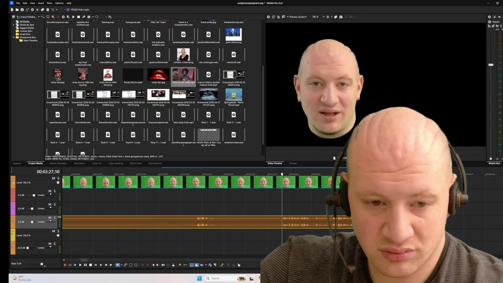Open Import Media dropdown arrow

tap(39, 17)
